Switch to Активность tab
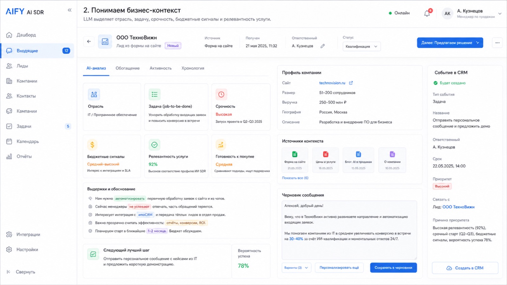Screen dimensions: 507x285 point(161,68)
